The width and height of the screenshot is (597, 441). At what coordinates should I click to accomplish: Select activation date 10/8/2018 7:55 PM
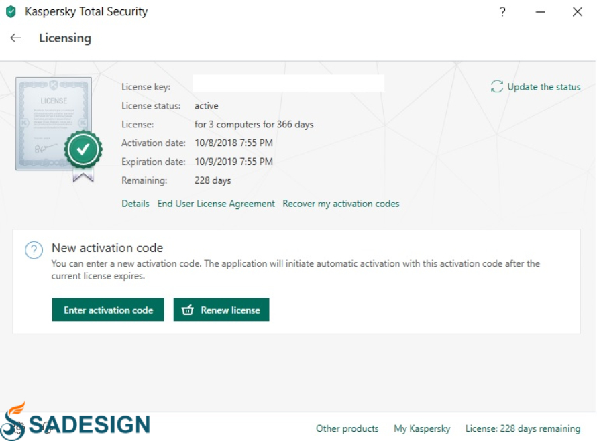234,143
